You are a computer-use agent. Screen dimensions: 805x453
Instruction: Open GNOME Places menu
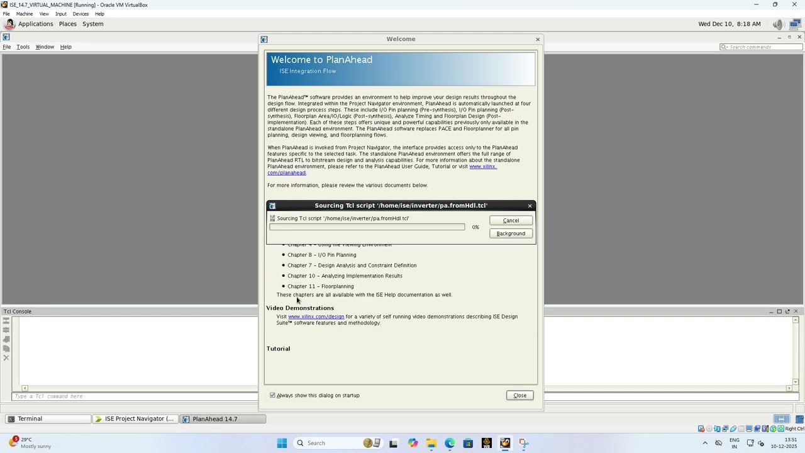pos(67,24)
